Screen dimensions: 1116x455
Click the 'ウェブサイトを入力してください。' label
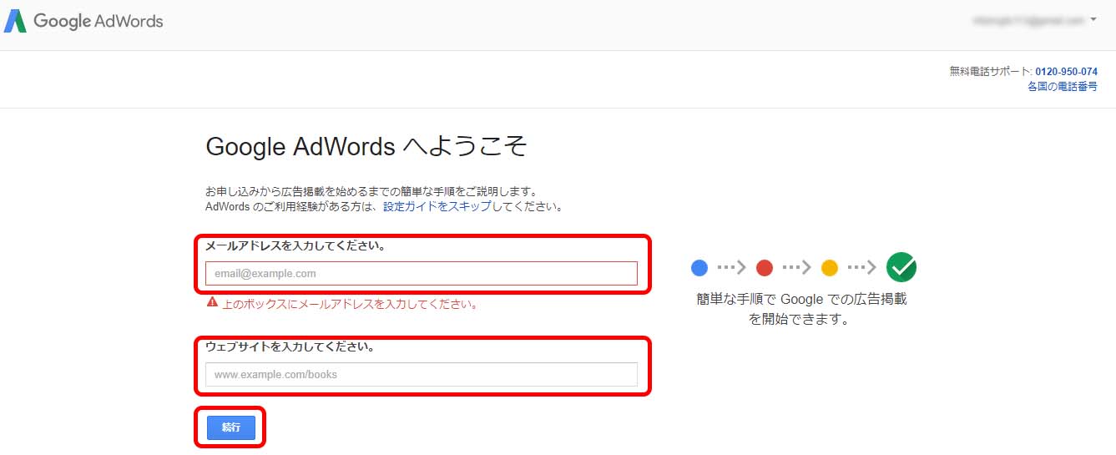click(x=290, y=346)
